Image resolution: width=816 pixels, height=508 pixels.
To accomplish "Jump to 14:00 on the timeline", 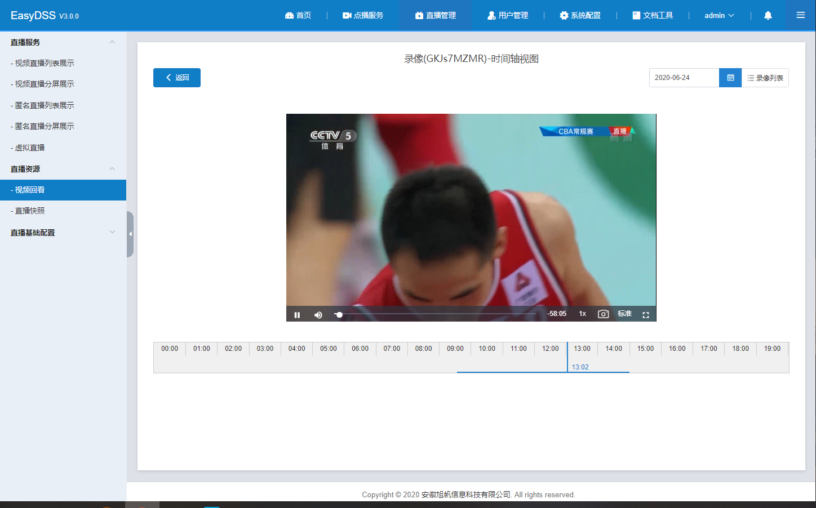I will tap(614, 349).
